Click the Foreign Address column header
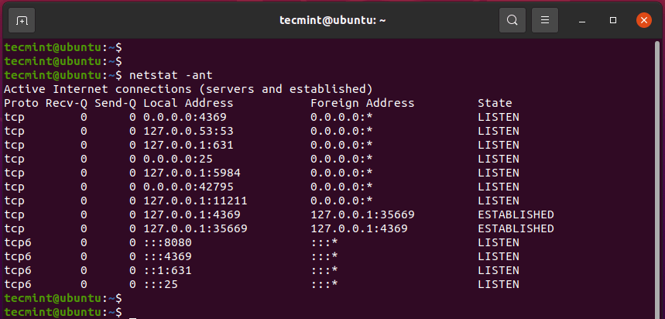Viewport: 665px width, 319px height. 362,103
